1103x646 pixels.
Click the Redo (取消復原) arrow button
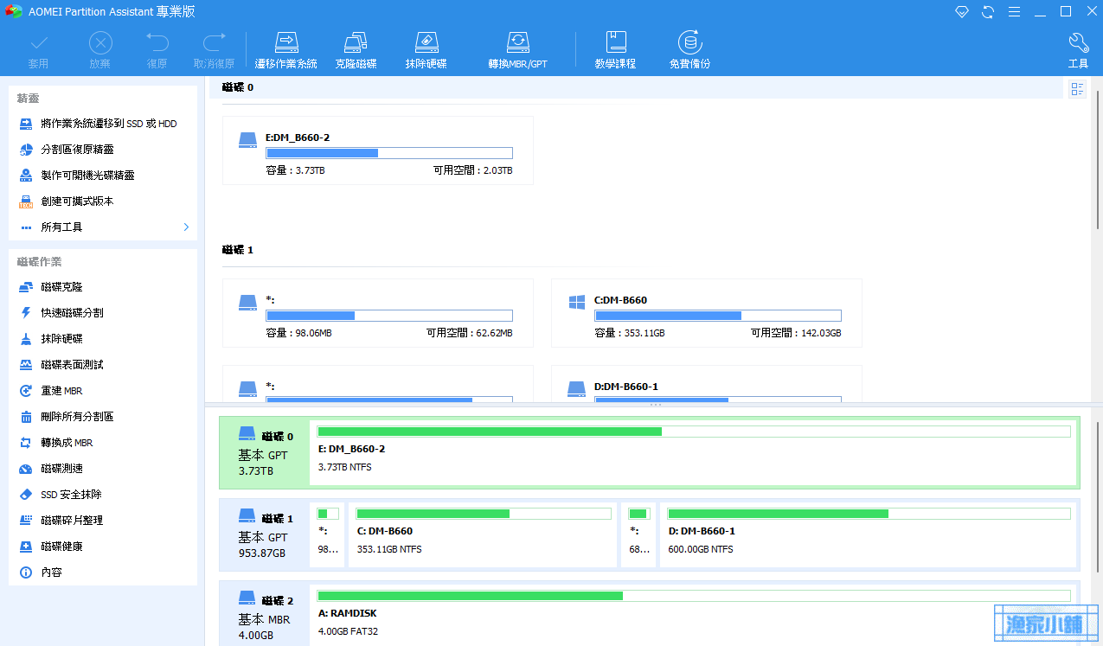coord(214,50)
